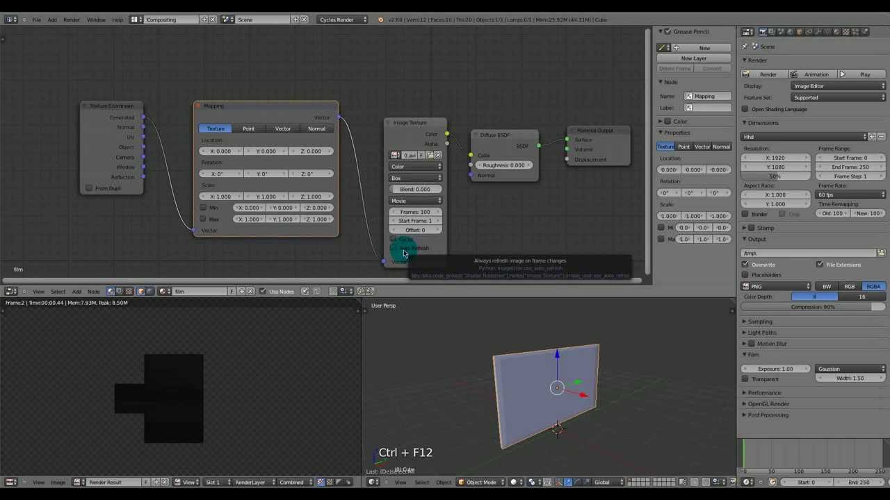Viewport: 890px width, 500px height.
Task: Toggle the Overwrite checkbox
Action: [x=745, y=265]
